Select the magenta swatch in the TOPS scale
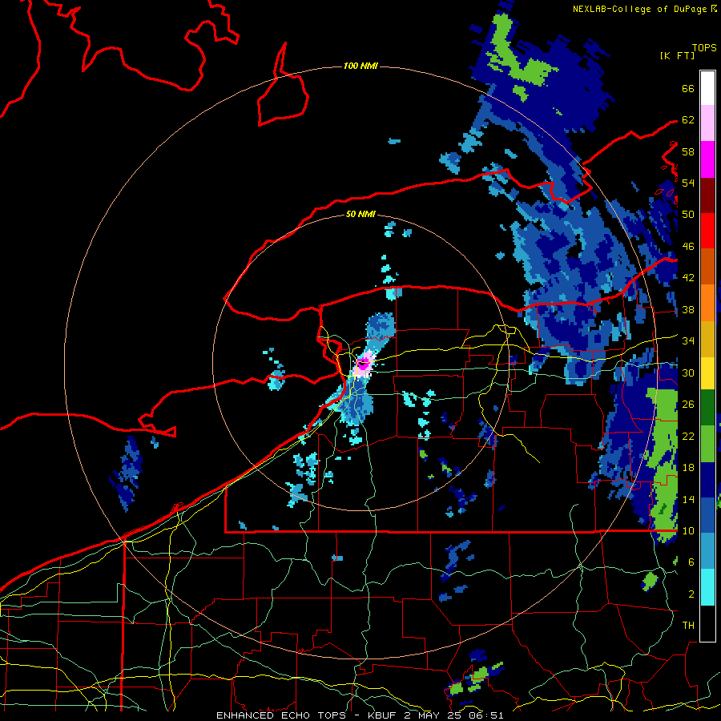The width and height of the screenshot is (721, 721). [707, 159]
